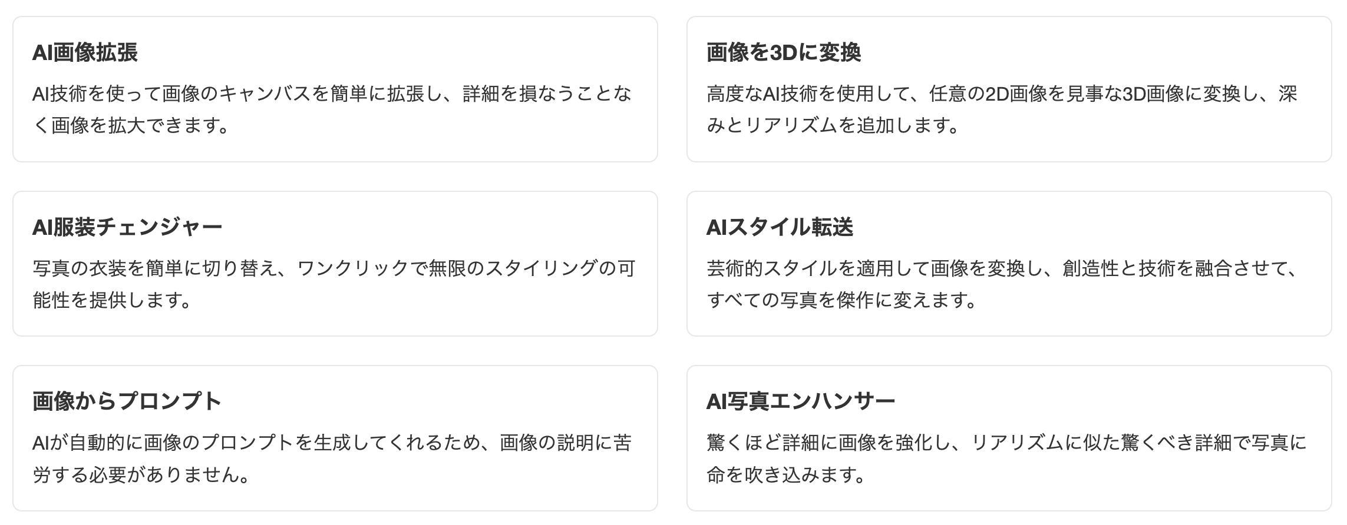Click the 画像からプロンプト title

click(127, 401)
